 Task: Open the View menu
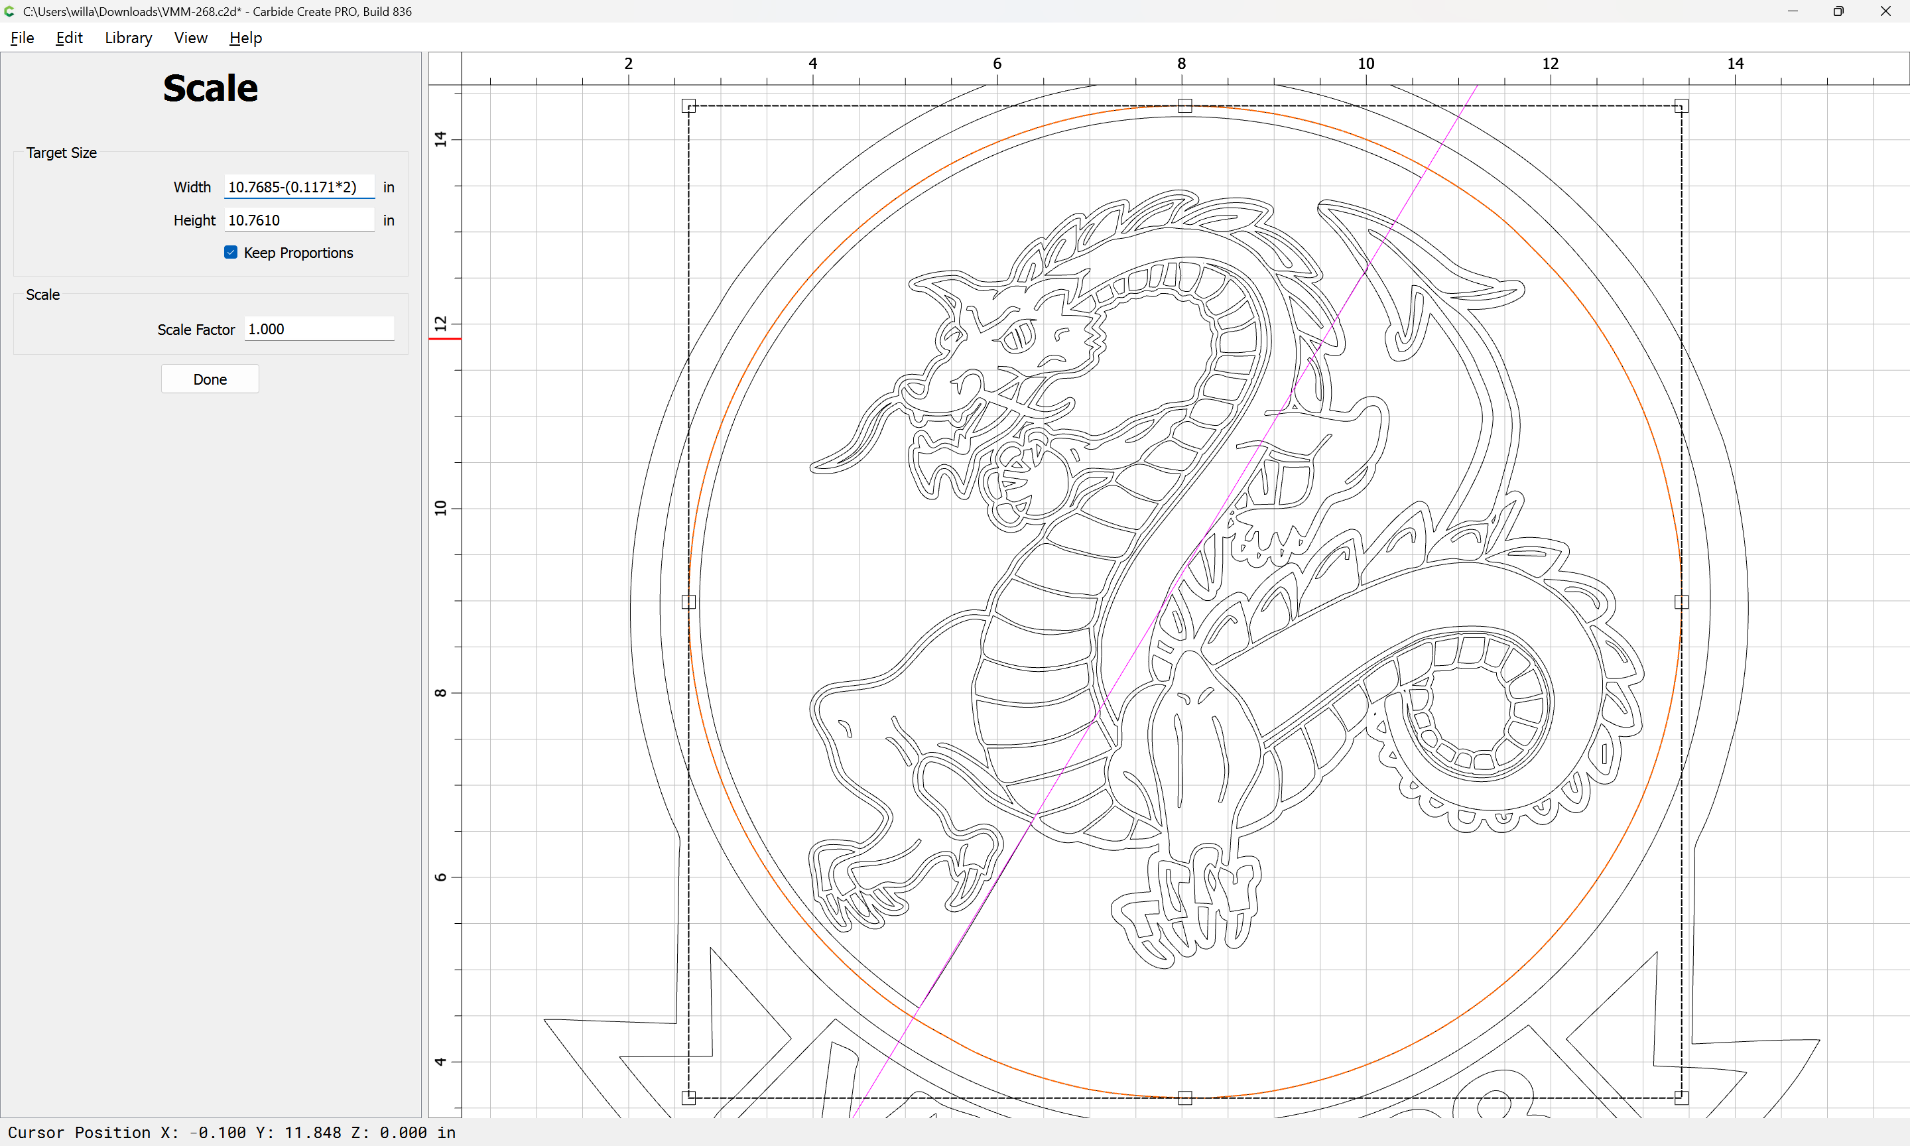pyautogui.click(x=190, y=38)
